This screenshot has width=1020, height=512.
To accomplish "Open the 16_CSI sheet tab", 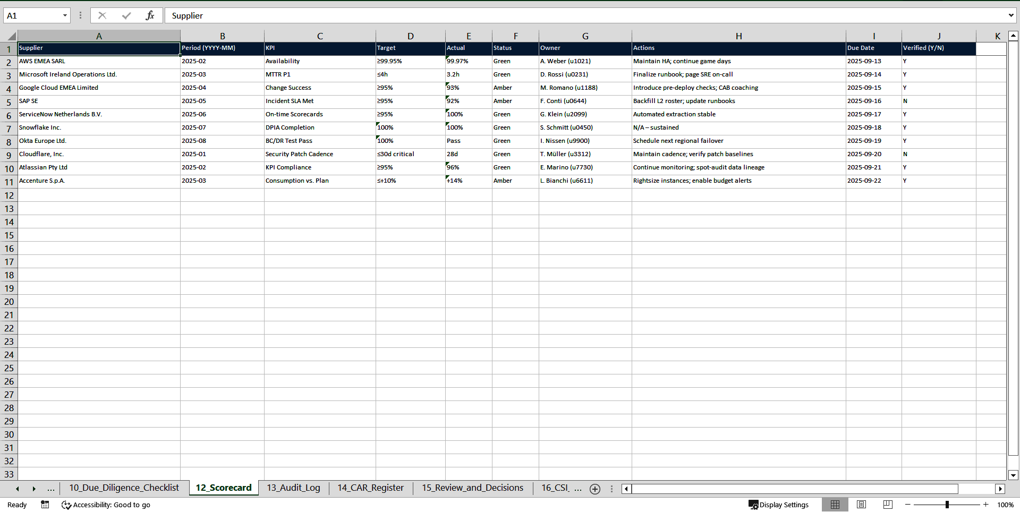I will (555, 488).
